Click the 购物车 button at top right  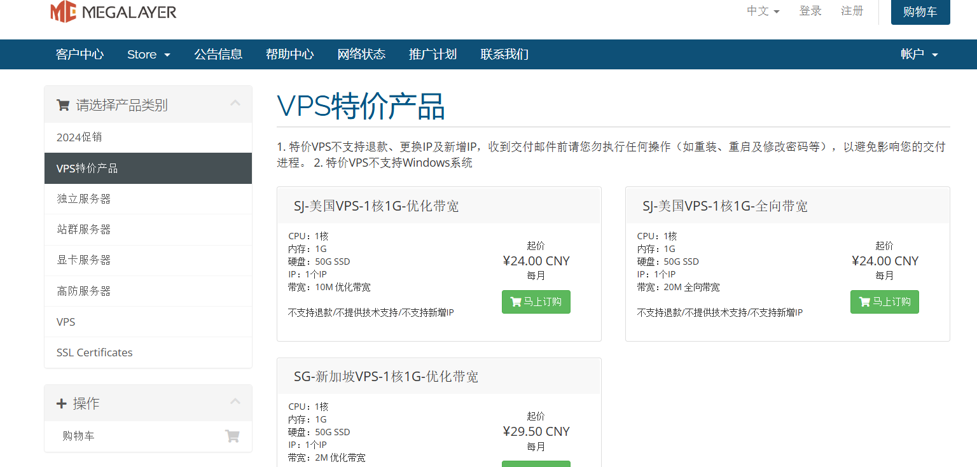920,12
